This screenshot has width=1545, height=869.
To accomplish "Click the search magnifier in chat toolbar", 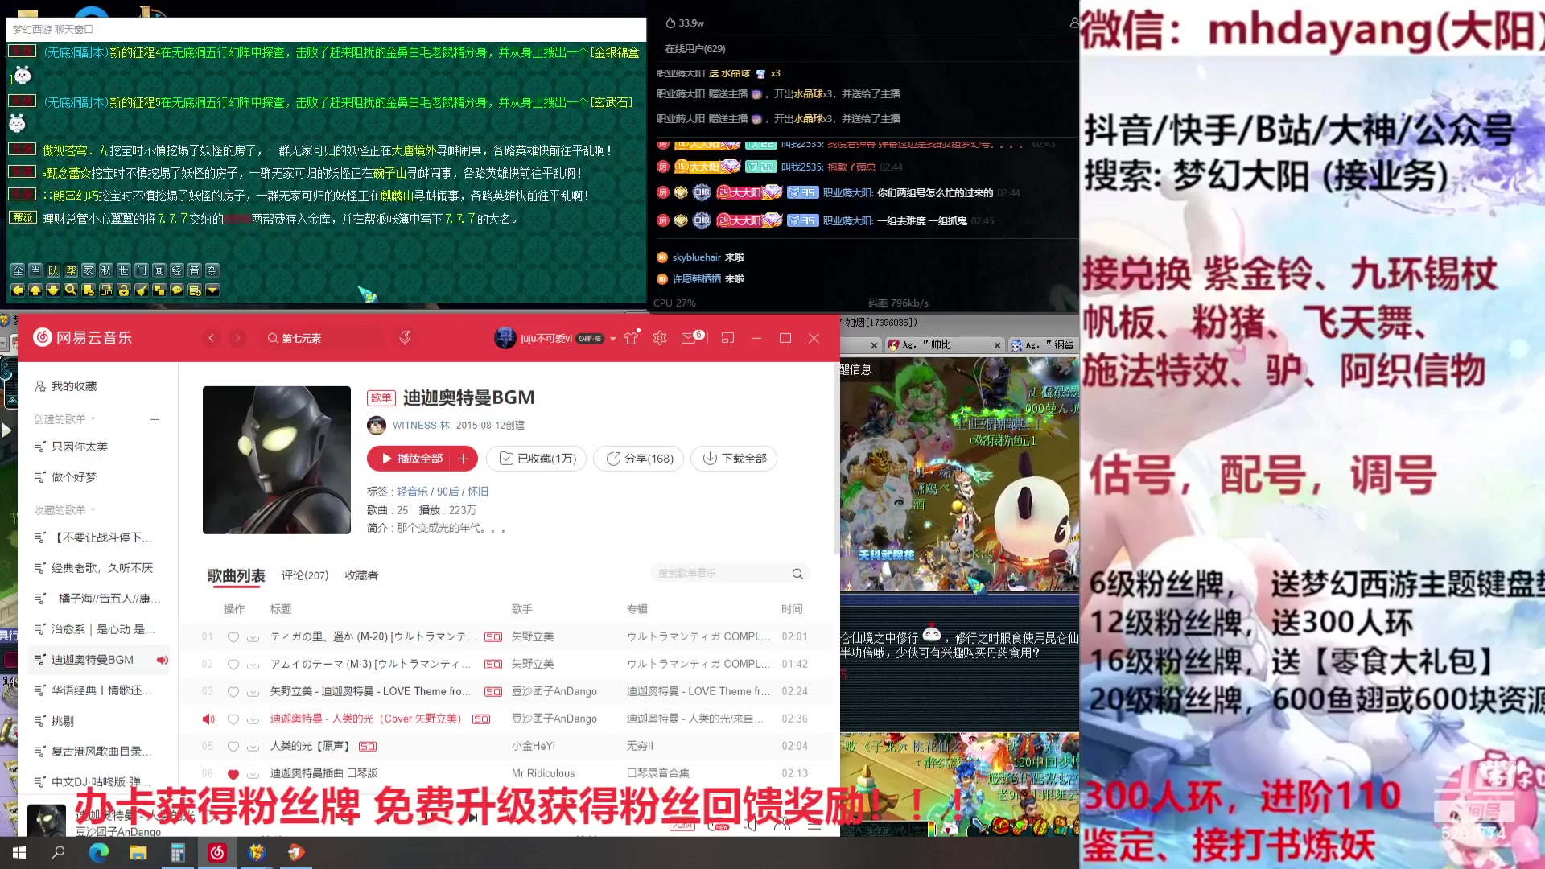I will [x=71, y=290].
